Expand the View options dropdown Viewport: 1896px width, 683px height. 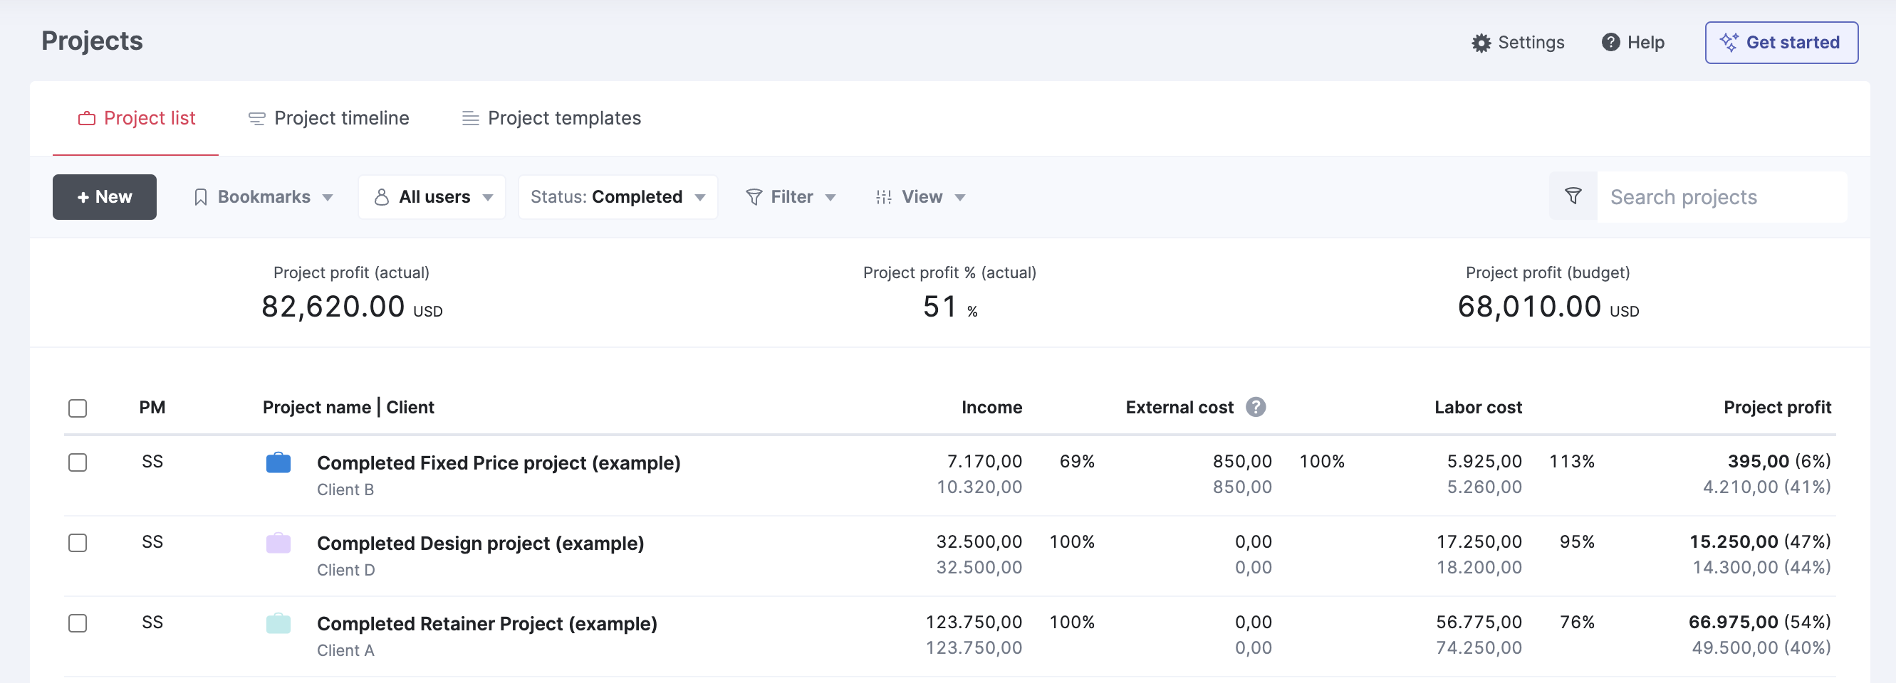pyautogui.click(x=920, y=197)
